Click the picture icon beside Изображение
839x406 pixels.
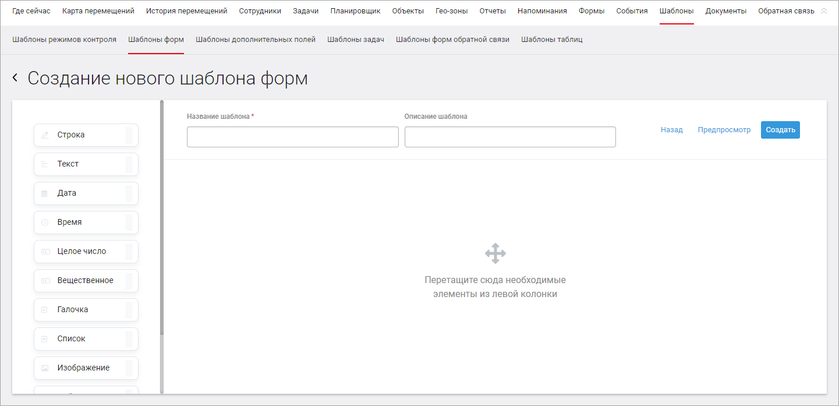pos(45,368)
